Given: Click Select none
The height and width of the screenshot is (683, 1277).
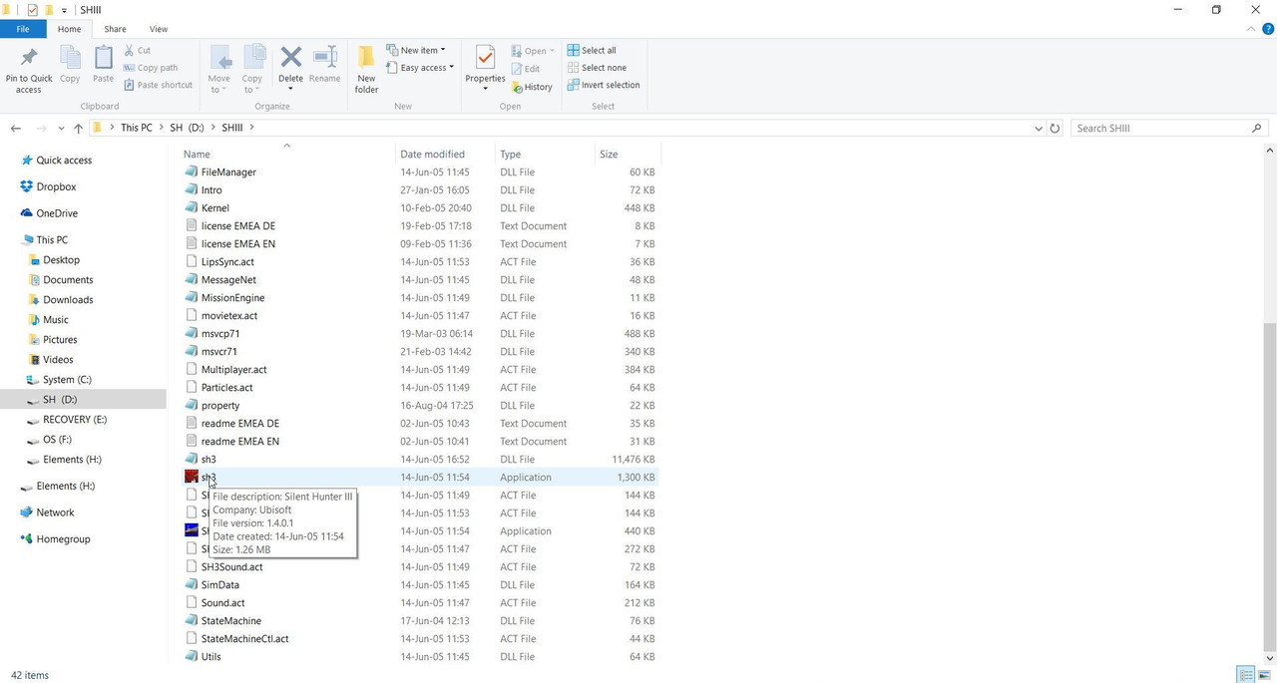Looking at the screenshot, I should coord(597,68).
